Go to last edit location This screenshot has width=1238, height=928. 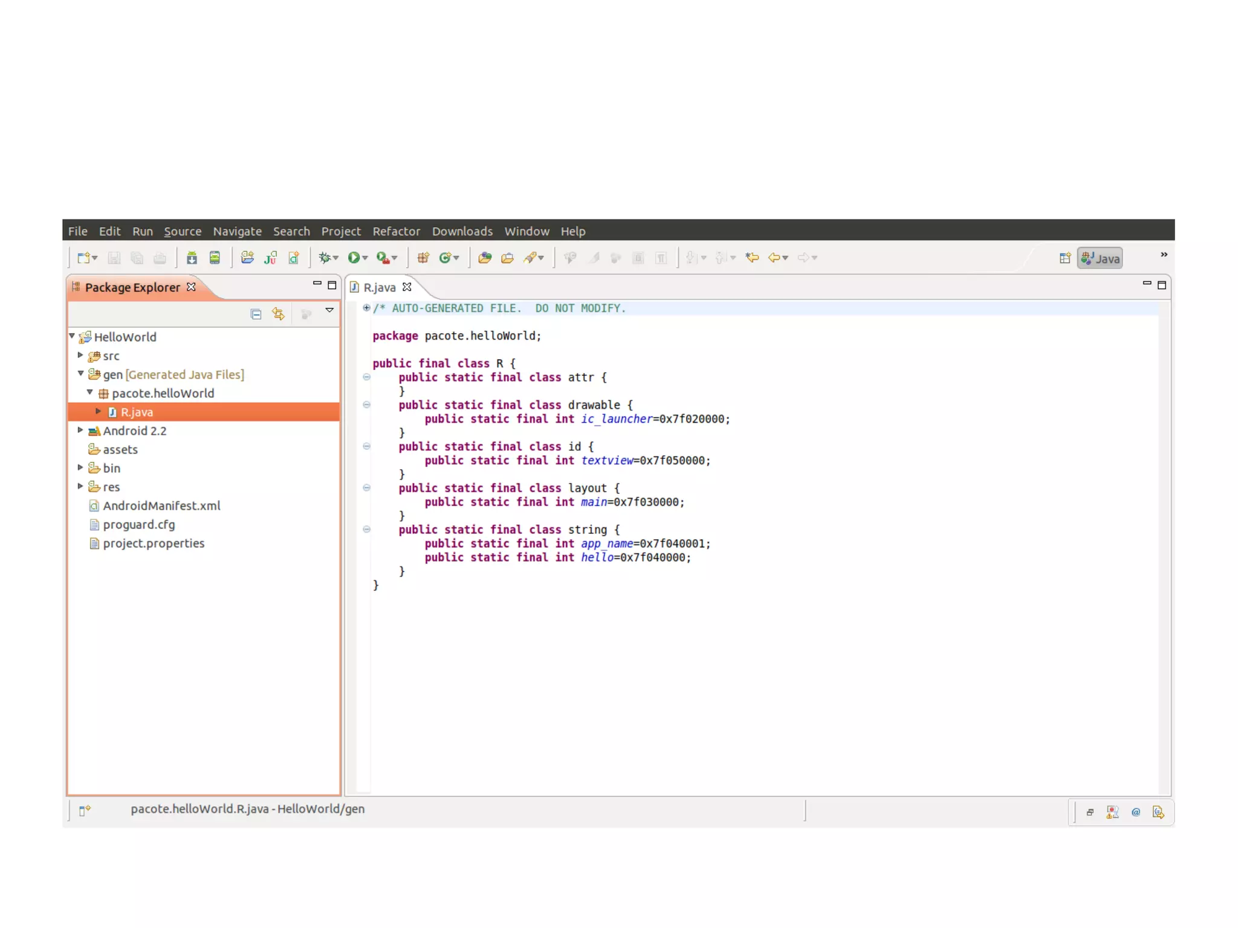pyautogui.click(x=752, y=258)
